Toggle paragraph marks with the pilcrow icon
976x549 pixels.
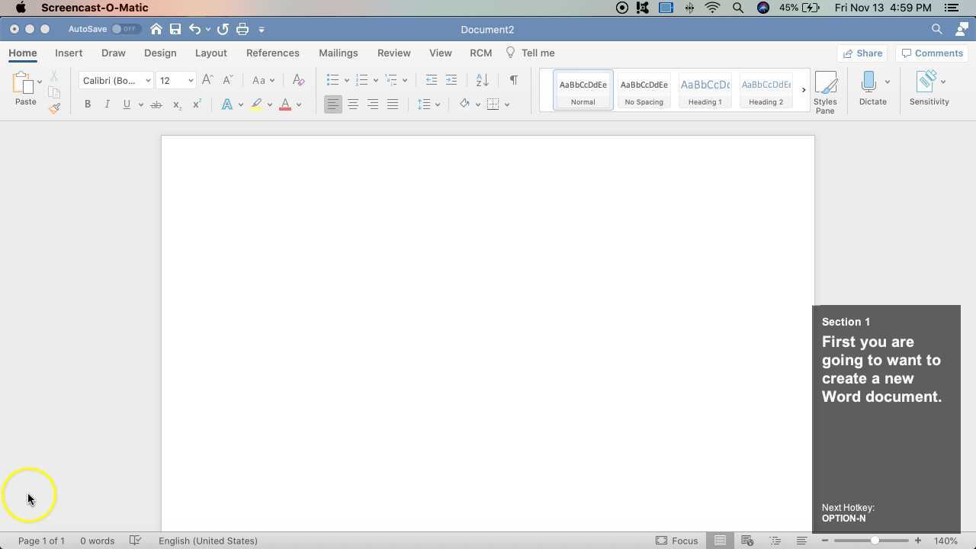click(513, 79)
